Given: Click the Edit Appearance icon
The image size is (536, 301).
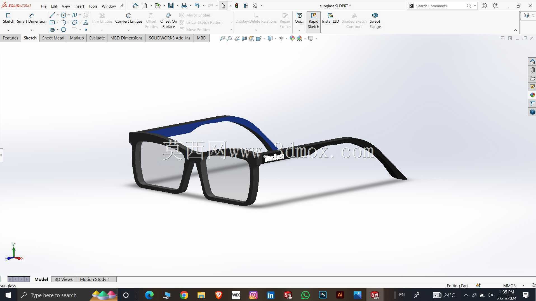Looking at the screenshot, I should 292,38.
